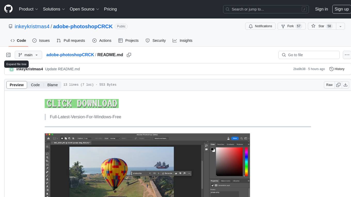Switch to the Security tab
This screenshot has height=197, width=351.
(156, 40)
